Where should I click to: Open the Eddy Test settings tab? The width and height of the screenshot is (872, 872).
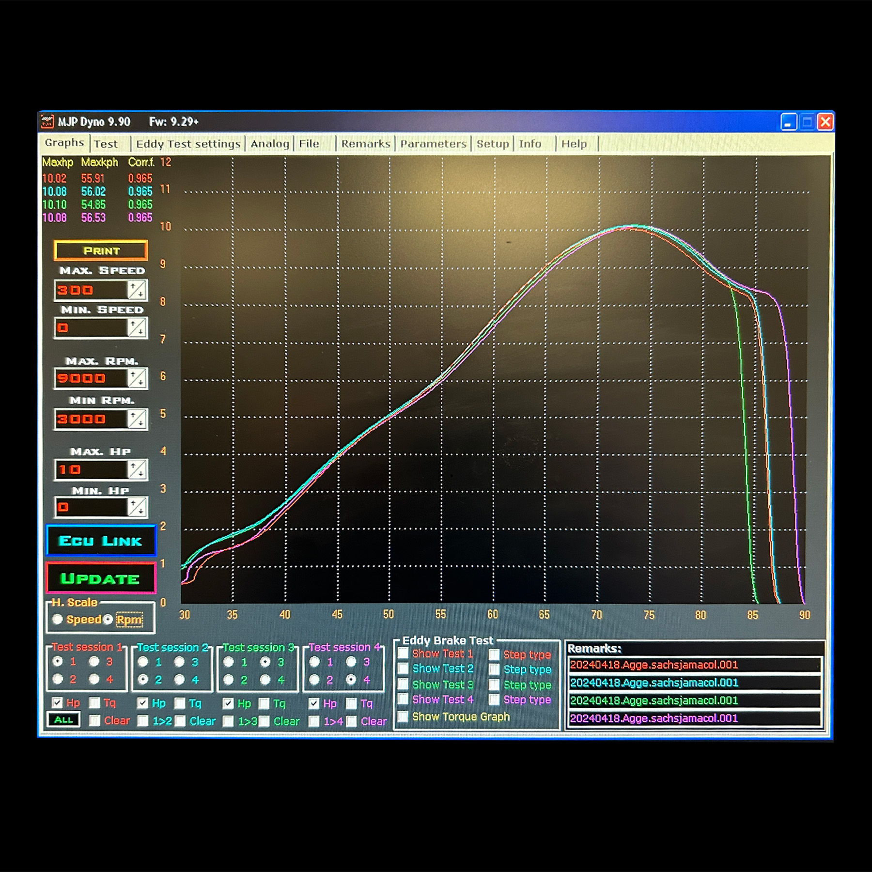[188, 144]
